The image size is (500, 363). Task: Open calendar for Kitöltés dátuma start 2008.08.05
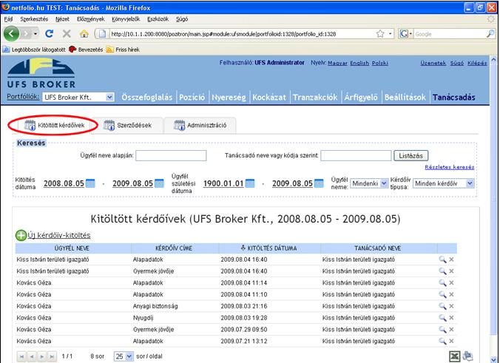90,183
